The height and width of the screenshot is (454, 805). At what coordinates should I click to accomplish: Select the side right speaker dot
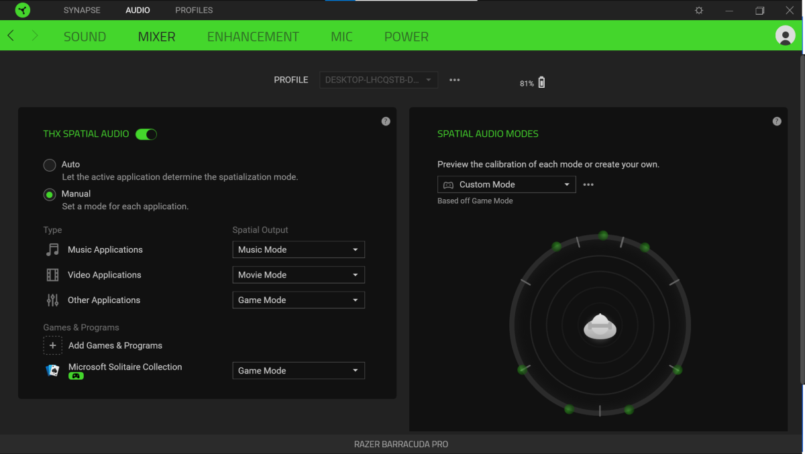(678, 370)
